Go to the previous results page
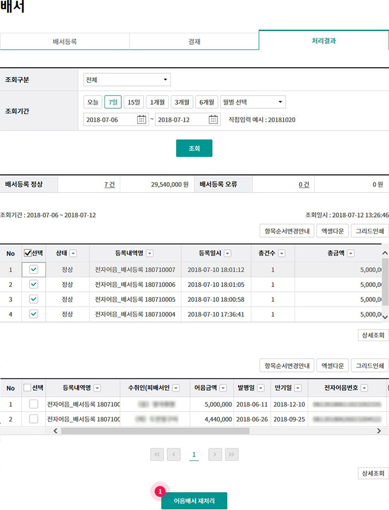The width and height of the screenshot is (389, 510). click(x=174, y=454)
